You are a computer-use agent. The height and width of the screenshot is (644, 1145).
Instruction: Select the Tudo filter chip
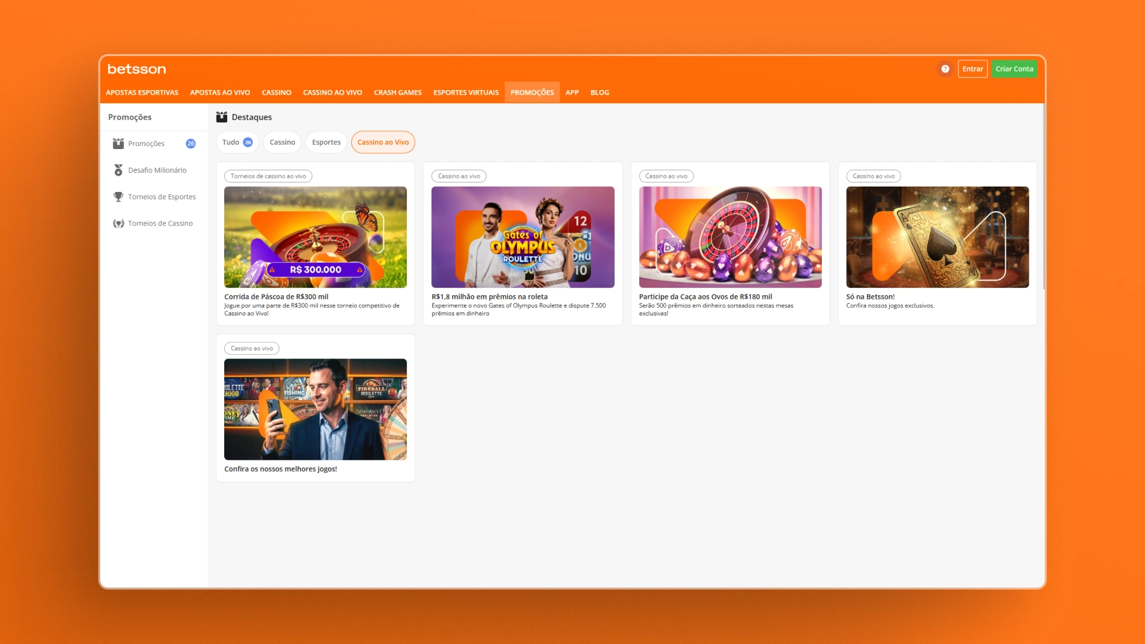tap(237, 143)
